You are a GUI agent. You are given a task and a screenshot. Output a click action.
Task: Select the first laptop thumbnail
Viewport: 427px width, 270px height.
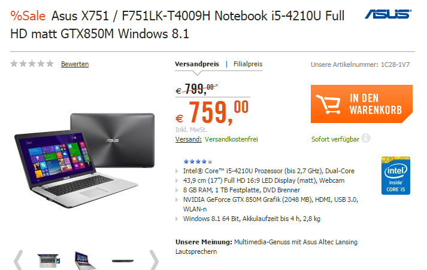click(49, 261)
